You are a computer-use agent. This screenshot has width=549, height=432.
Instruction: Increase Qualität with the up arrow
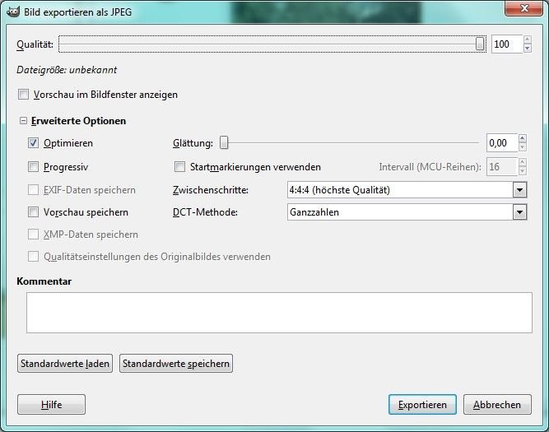tap(528, 39)
